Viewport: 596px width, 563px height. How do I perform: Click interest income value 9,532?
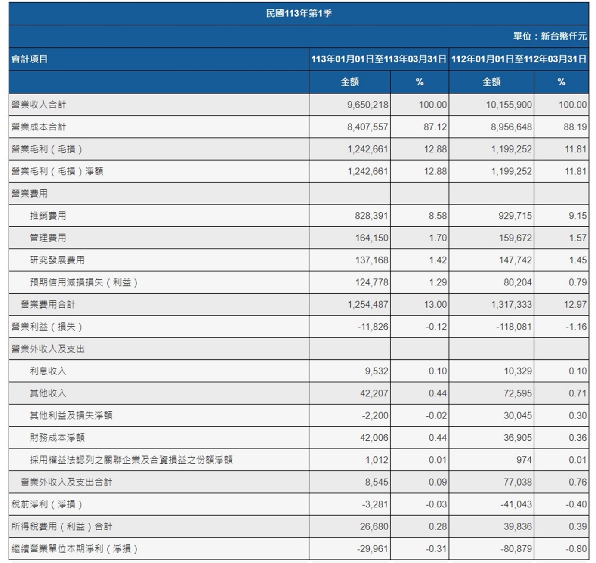pyautogui.click(x=377, y=371)
